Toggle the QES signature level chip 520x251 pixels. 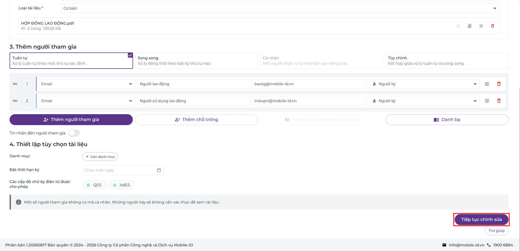[x=94, y=185]
